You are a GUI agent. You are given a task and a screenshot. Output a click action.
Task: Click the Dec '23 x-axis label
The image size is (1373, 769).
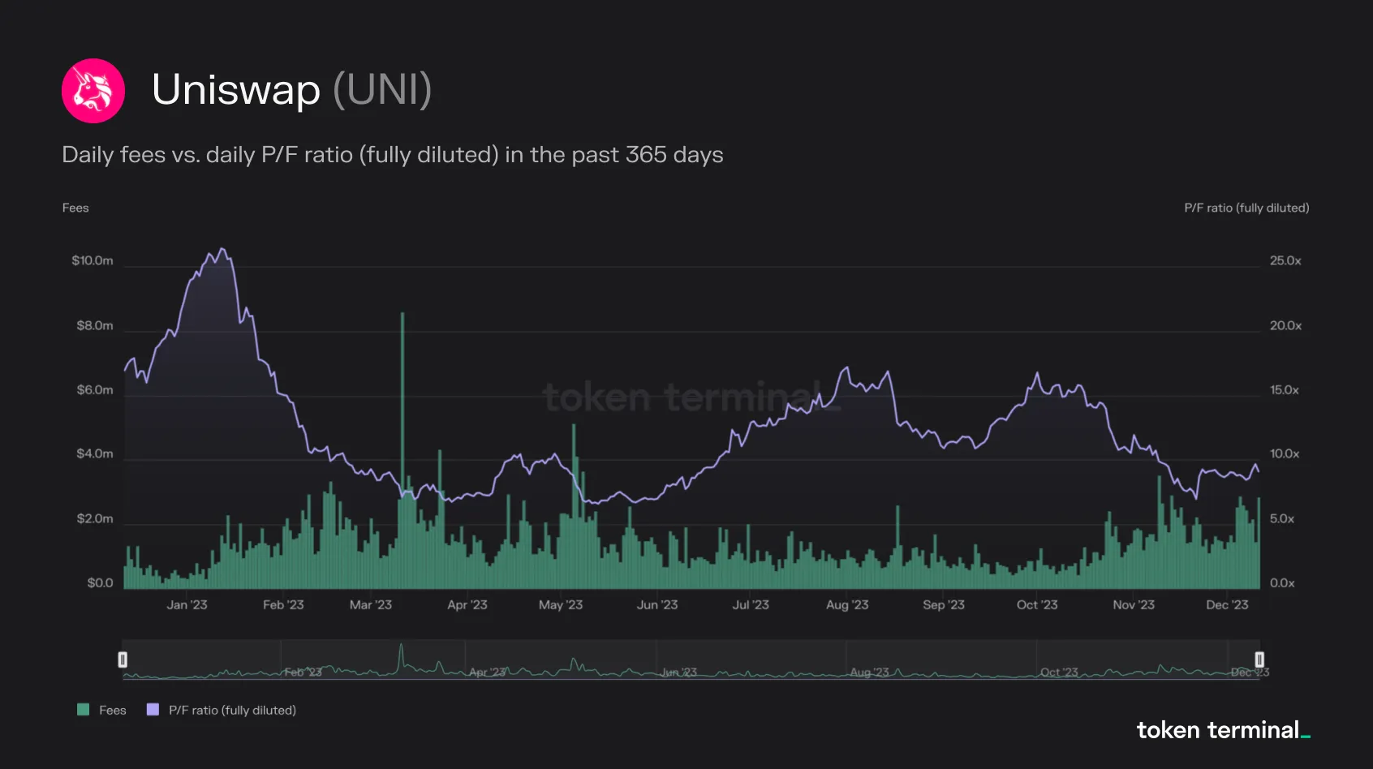pos(1227,605)
